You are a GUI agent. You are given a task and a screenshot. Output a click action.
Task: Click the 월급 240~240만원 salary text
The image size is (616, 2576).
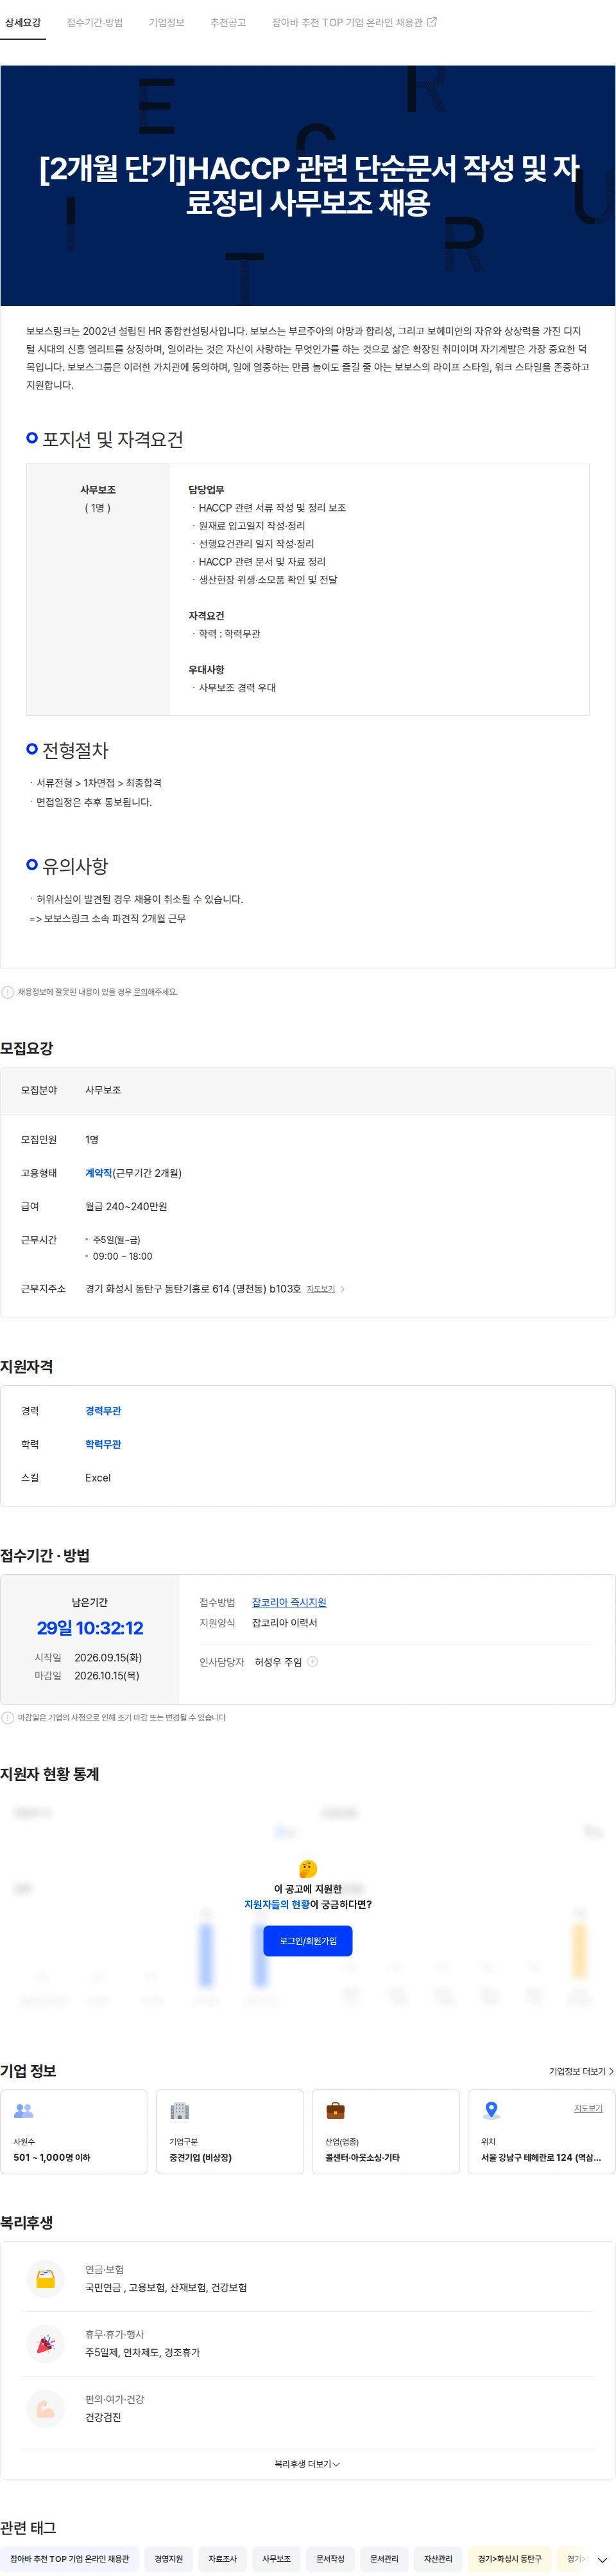pyautogui.click(x=126, y=1206)
